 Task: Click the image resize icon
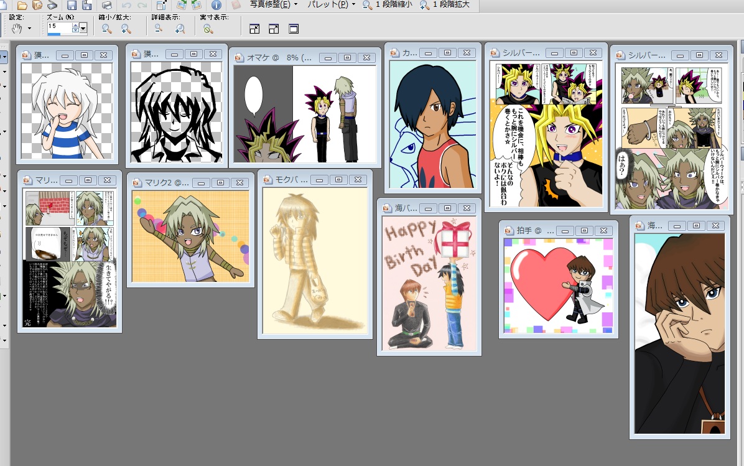click(x=161, y=5)
